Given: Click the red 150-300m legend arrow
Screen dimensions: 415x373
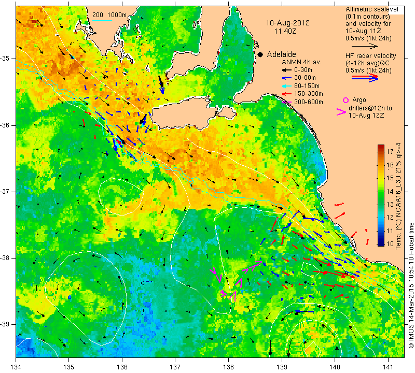Looking at the screenshot, I should [x=286, y=94].
